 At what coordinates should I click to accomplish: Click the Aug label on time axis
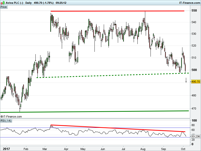coord(143,149)
